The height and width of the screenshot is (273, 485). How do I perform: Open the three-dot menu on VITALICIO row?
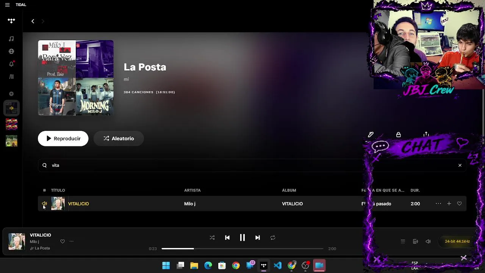[x=438, y=204]
